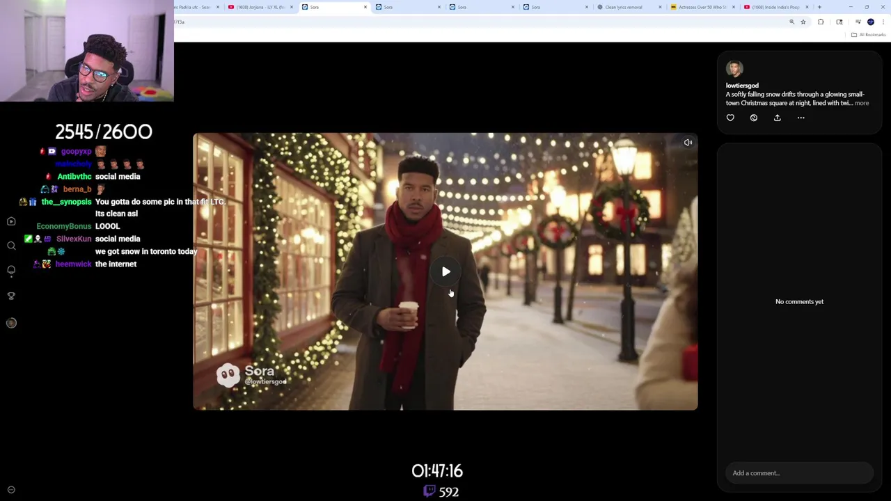Viewport: 891px width, 501px height.
Task: Open the lowtiersgod profile name link
Action: pyautogui.click(x=742, y=86)
